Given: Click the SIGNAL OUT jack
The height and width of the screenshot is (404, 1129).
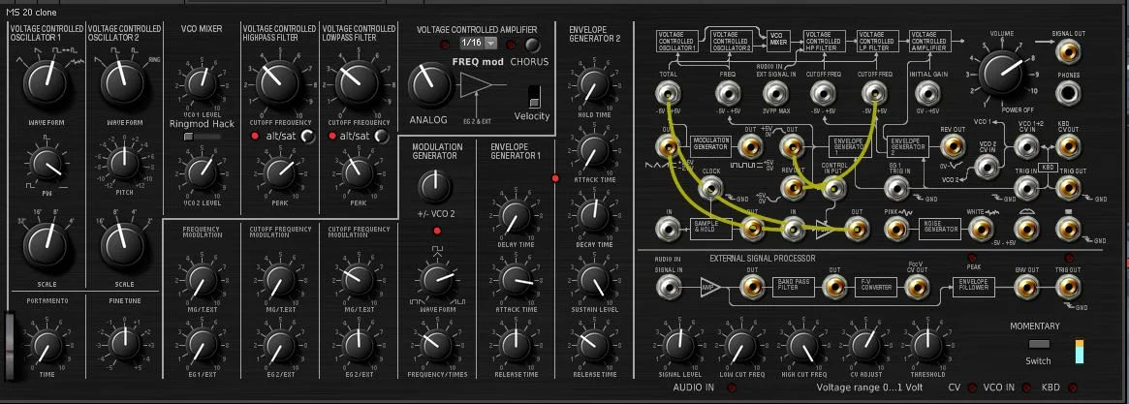Looking at the screenshot, I should pos(1069,52).
